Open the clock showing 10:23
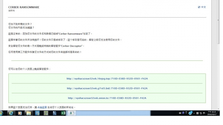This screenshot has width=223, height=125. coord(212,113)
